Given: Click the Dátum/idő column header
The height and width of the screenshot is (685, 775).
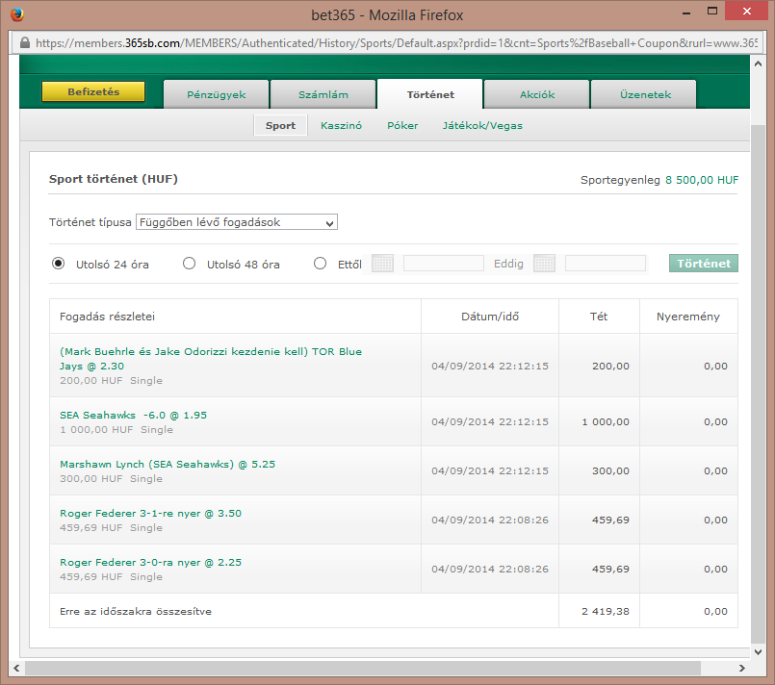Looking at the screenshot, I should (x=490, y=317).
